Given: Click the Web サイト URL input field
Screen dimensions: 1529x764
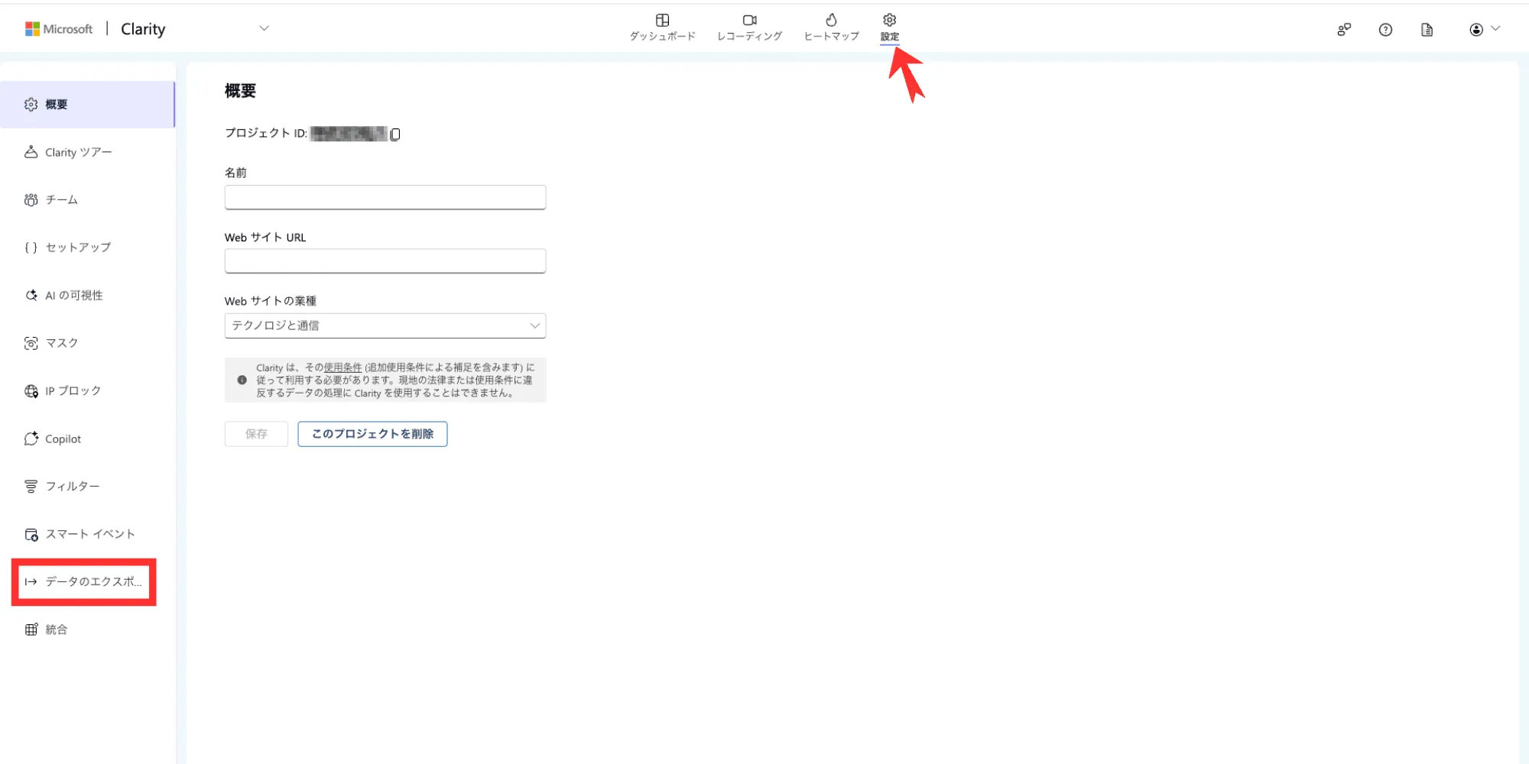Looking at the screenshot, I should (385, 261).
